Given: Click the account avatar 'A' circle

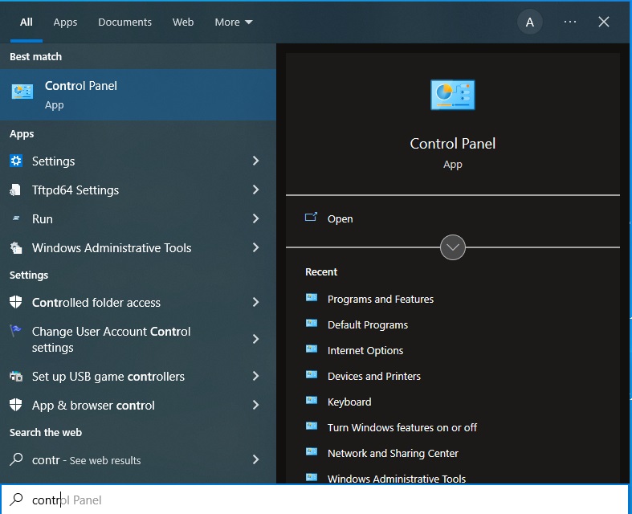Looking at the screenshot, I should (x=529, y=22).
